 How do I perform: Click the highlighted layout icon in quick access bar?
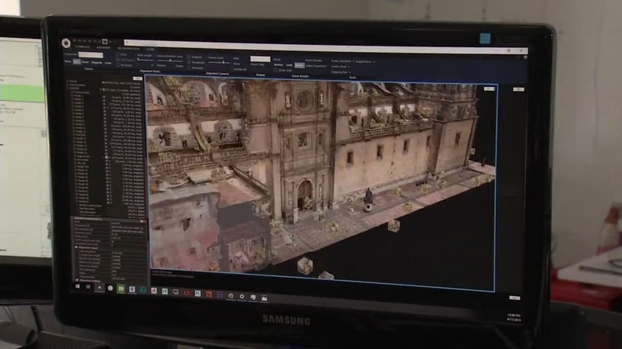(x=105, y=41)
